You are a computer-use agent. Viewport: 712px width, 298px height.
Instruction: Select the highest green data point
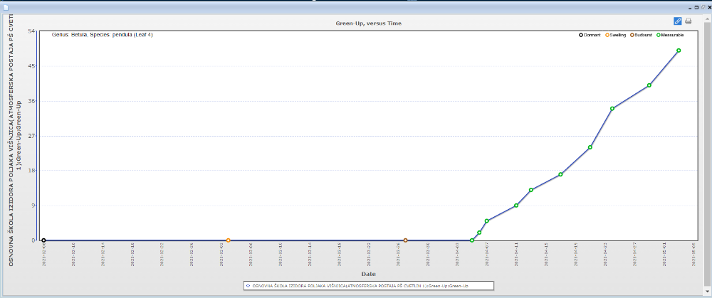pos(679,50)
